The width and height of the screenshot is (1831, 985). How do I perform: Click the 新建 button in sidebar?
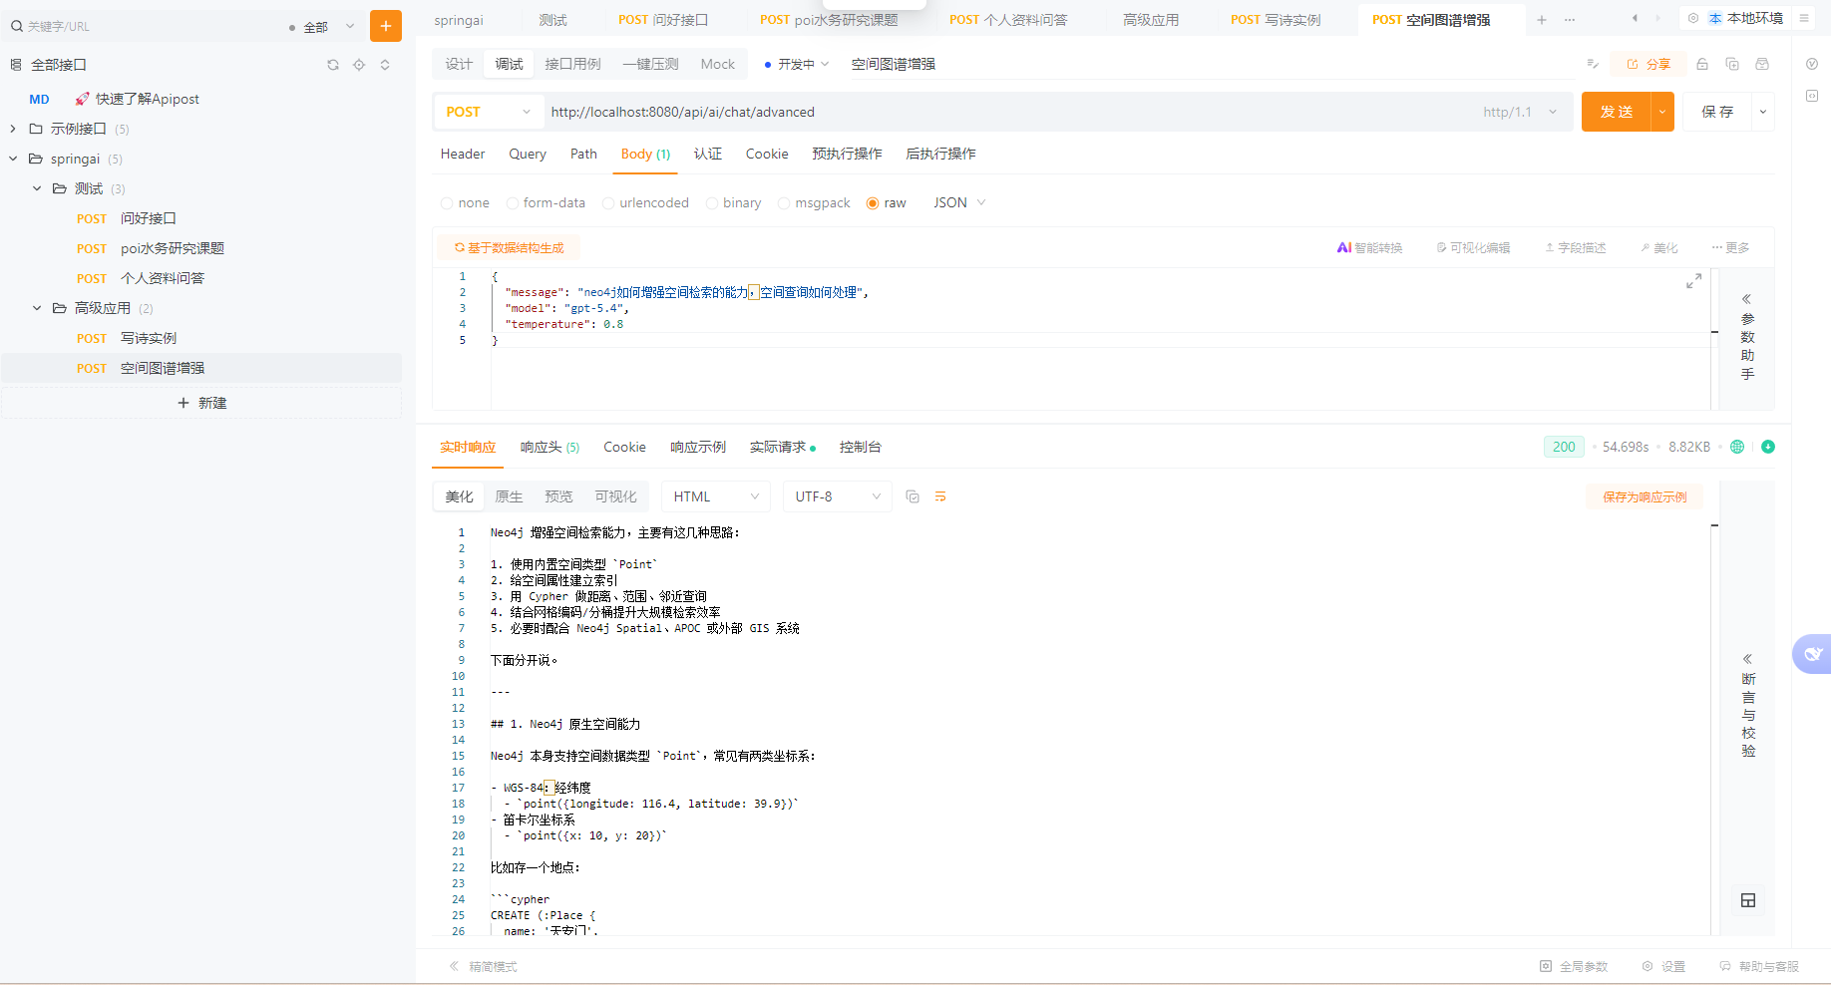(x=201, y=403)
